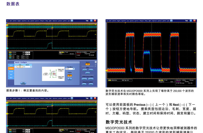The width and height of the screenshot is (203, 133).
Task: Click Z1C2 zoom badge in top-left scope readout
Action: [10, 58]
